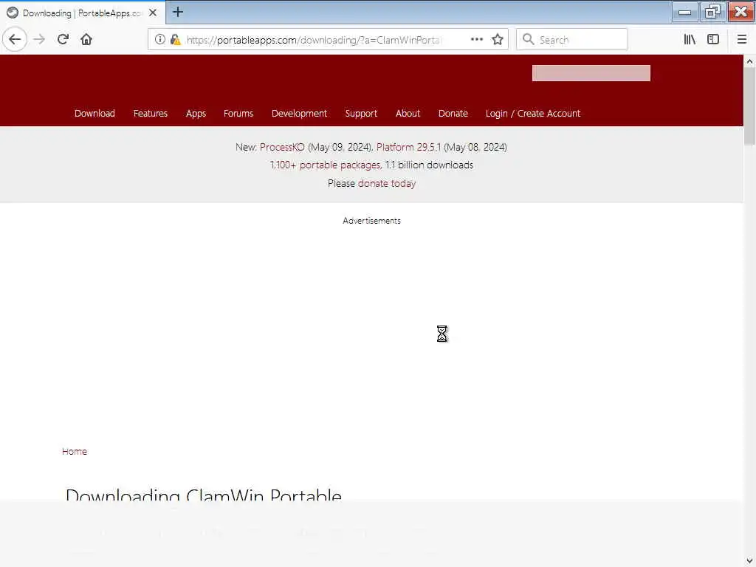This screenshot has height=567, width=756.
Task: Click the scrollbar up arrow
Action: coord(749,61)
